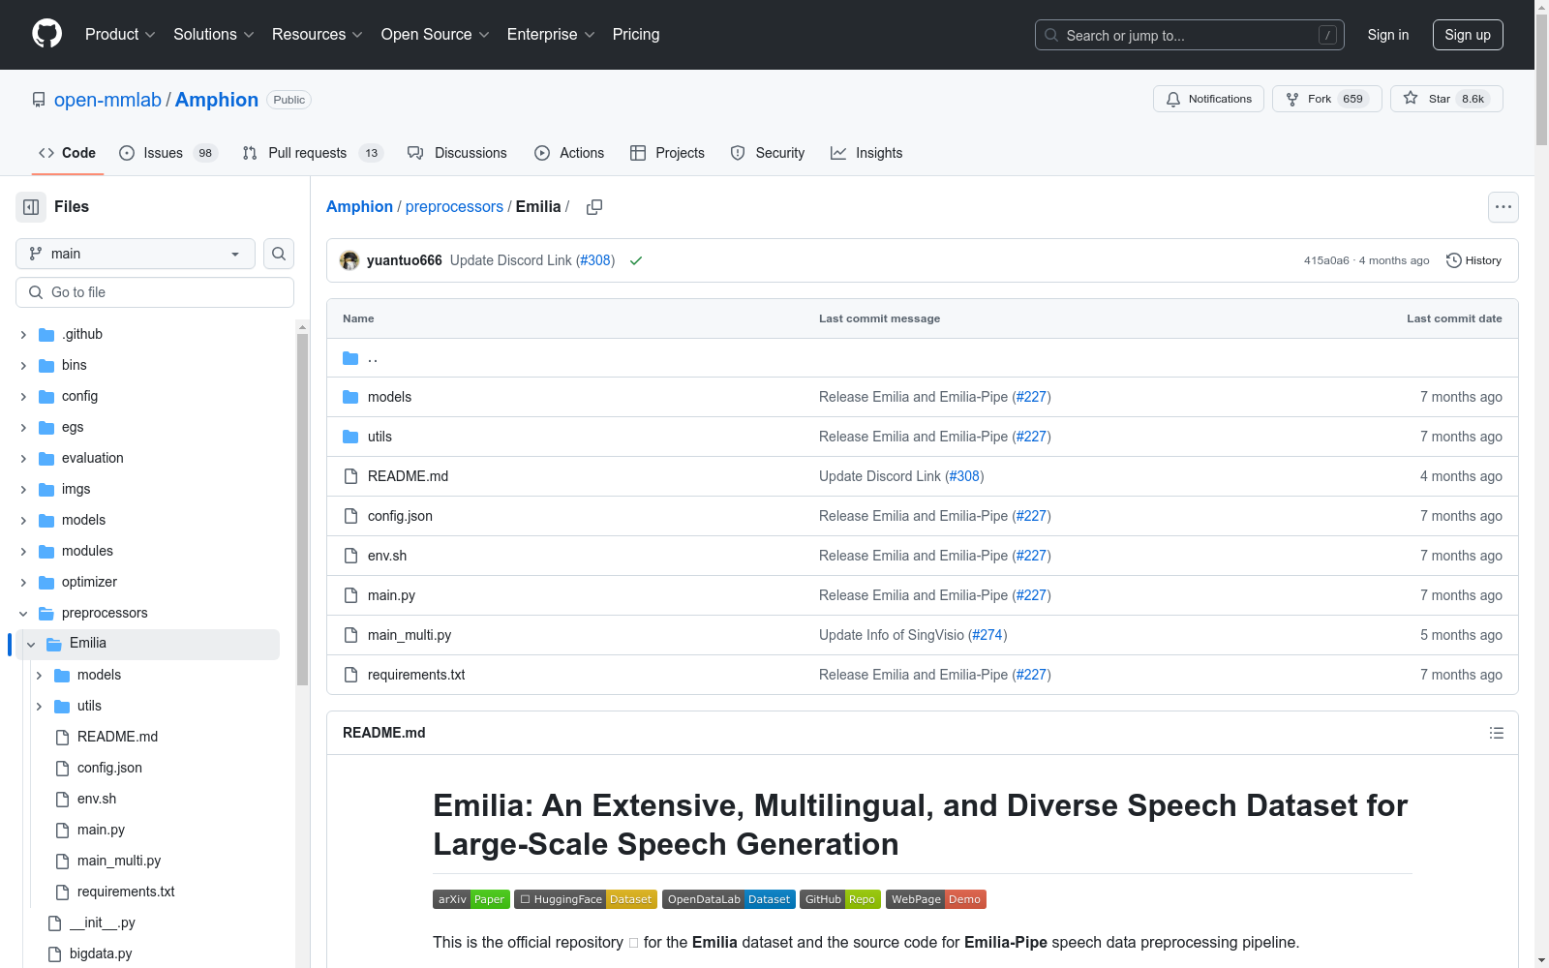Click the Sign up button
The width and height of the screenshot is (1549, 968).
1468,35
